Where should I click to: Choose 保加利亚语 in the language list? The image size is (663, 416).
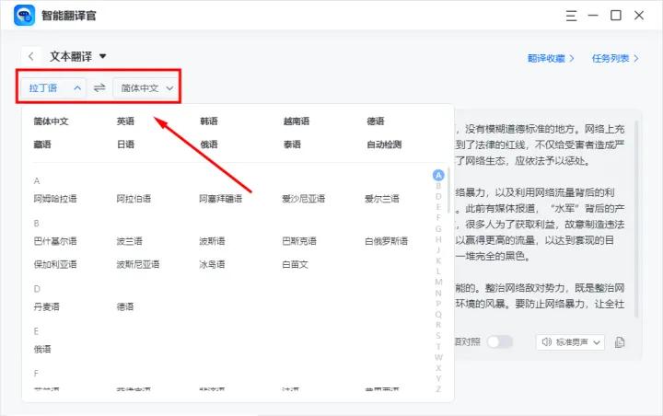coord(55,265)
